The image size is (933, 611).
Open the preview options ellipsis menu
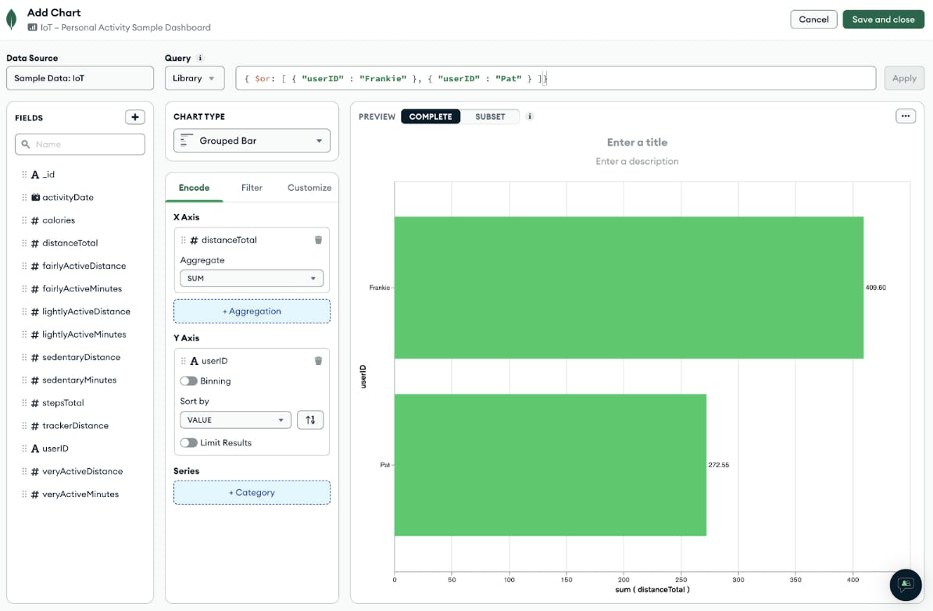[906, 116]
